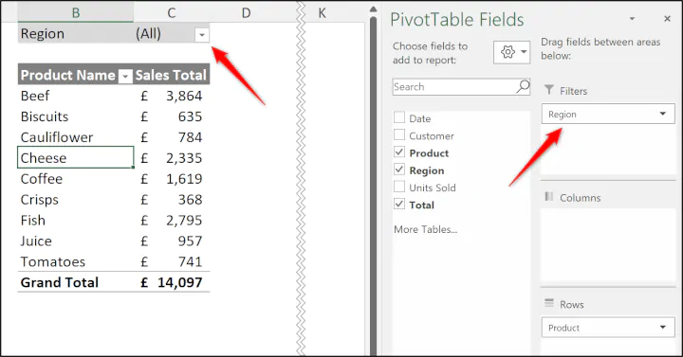Expand the Region field in Filters area
The height and width of the screenshot is (357, 683).
pyautogui.click(x=662, y=114)
